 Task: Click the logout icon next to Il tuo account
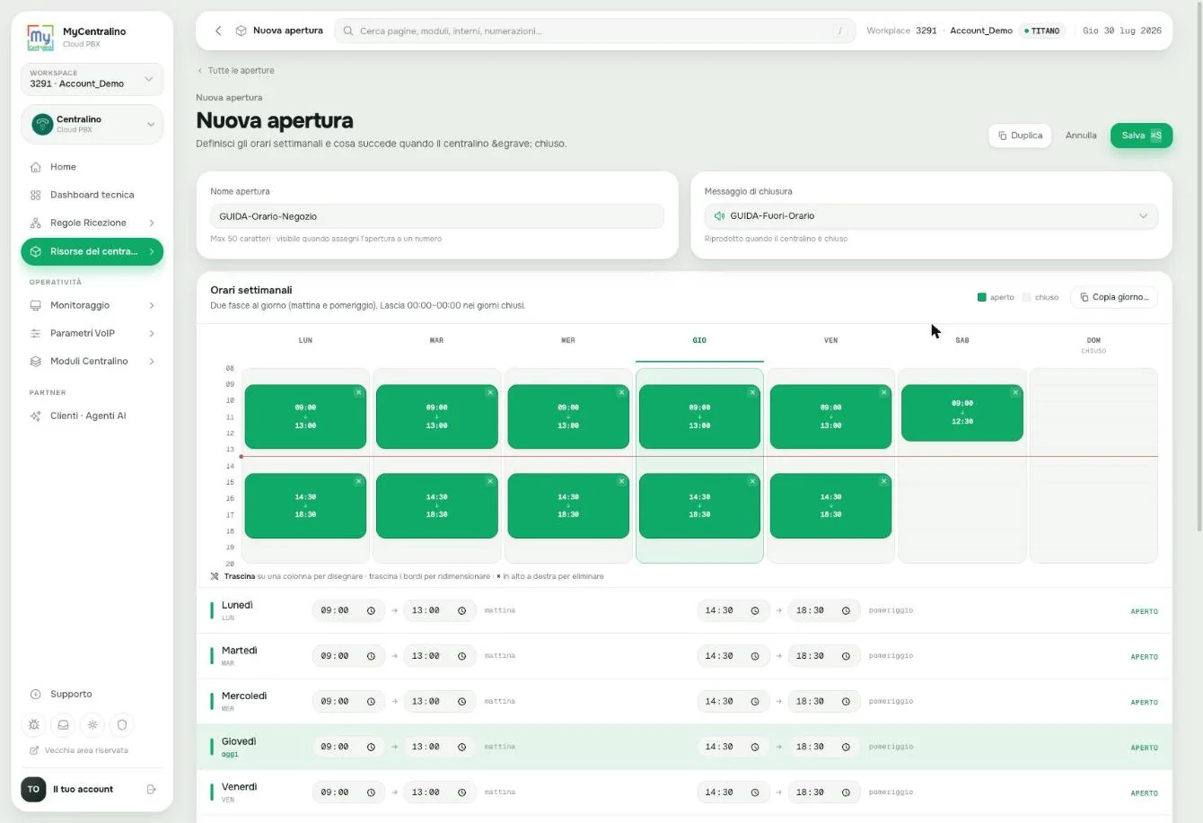click(151, 789)
